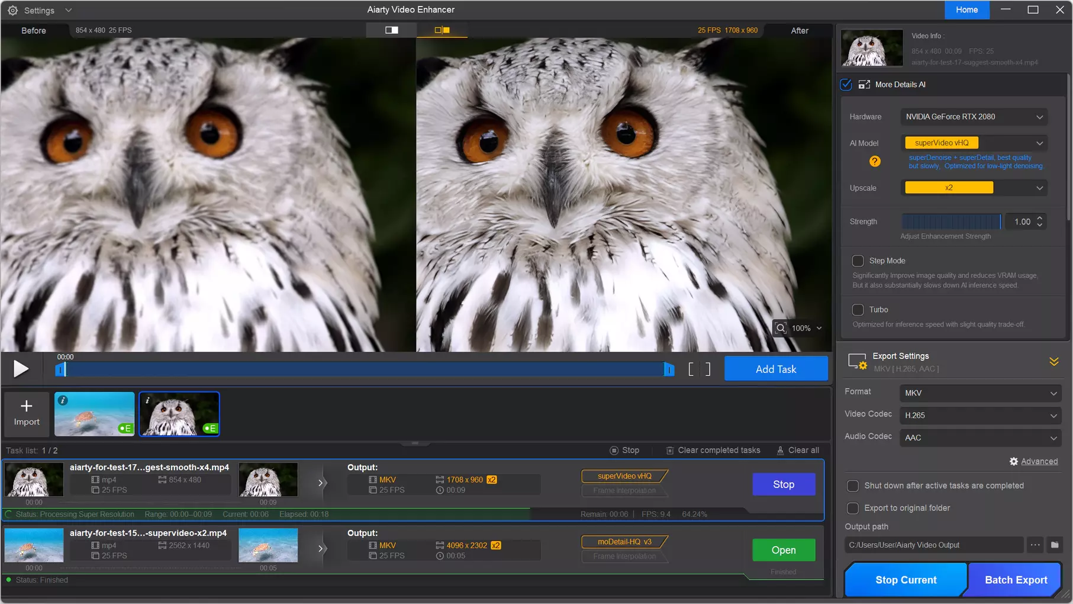This screenshot has width=1073, height=604.
Task: Click the timeline start handle
Action: (x=60, y=370)
